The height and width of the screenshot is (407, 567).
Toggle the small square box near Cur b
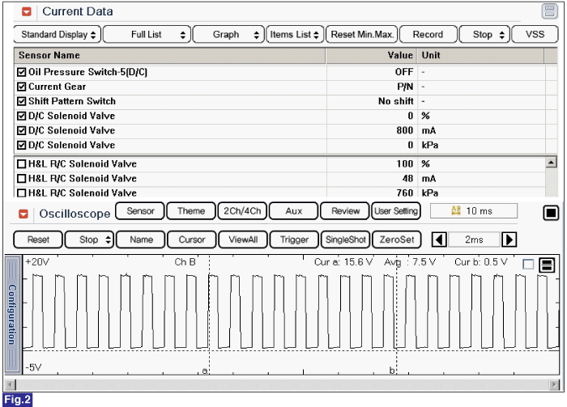528,265
